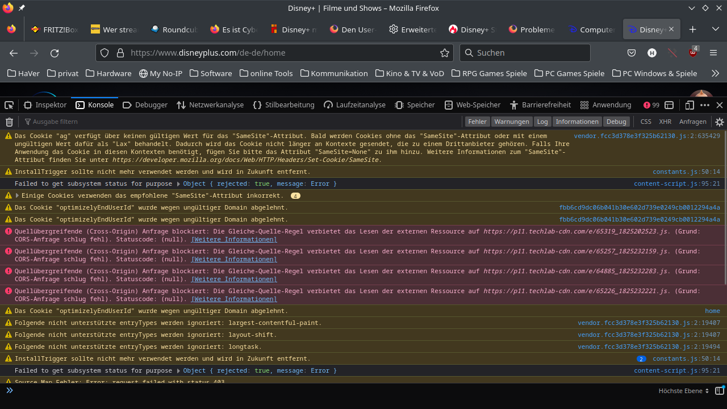Screen dimensions: 727x409
Task: Open Firefox hamburger application menu
Action: coord(713,53)
